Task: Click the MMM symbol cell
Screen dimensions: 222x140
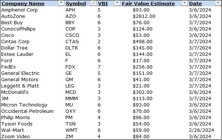Action: tap(71, 99)
